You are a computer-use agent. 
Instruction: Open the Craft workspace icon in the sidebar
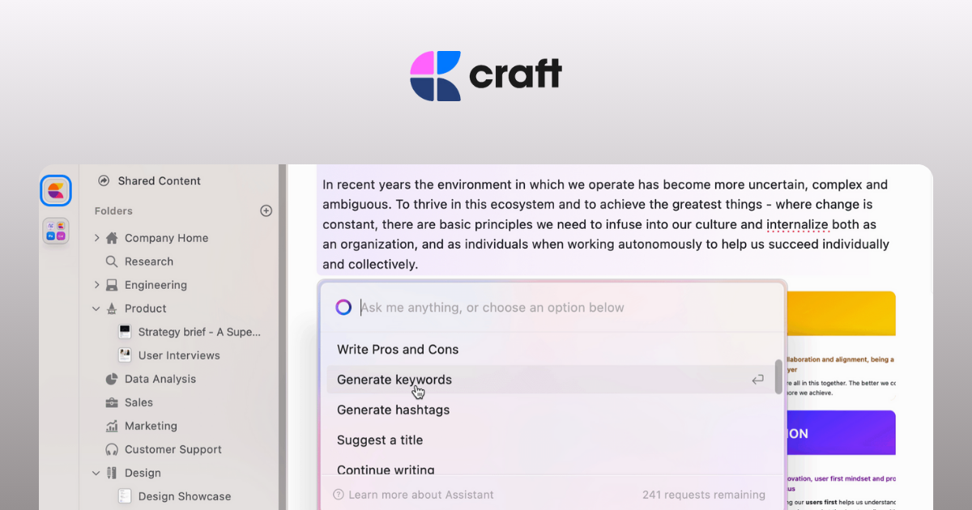click(56, 191)
